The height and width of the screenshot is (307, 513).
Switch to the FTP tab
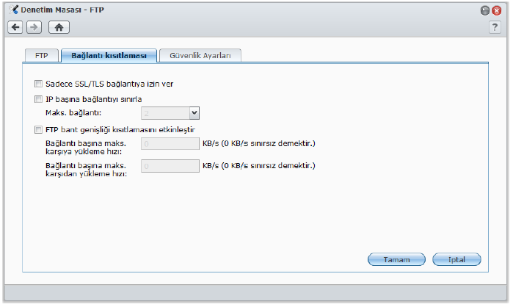(42, 56)
